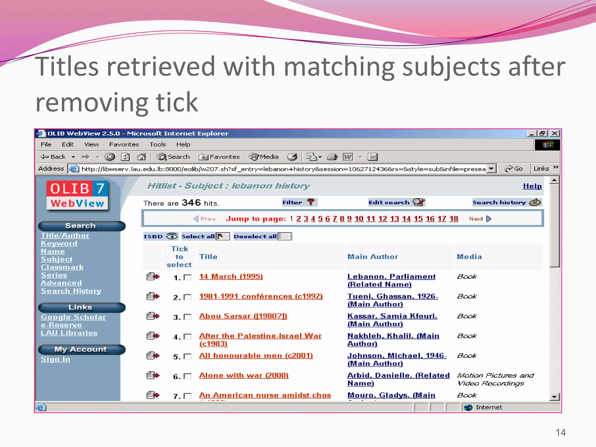Click the ISBD eye icon
Image resolution: width=596 pixels, height=447 pixels.
tap(172, 236)
